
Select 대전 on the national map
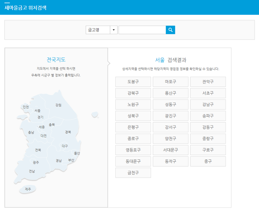[x=44, y=136]
